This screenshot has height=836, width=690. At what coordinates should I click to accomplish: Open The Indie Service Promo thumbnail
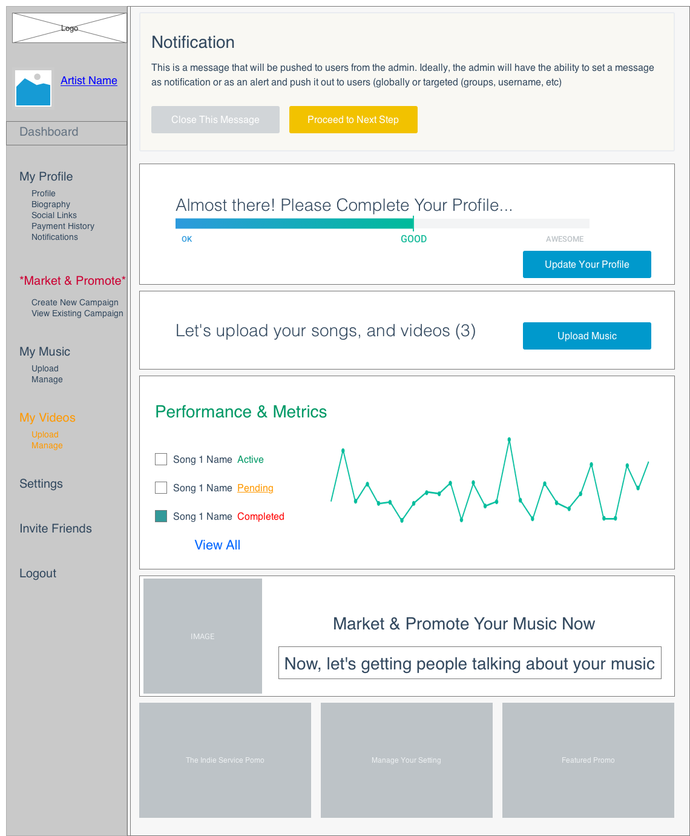(x=225, y=760)
